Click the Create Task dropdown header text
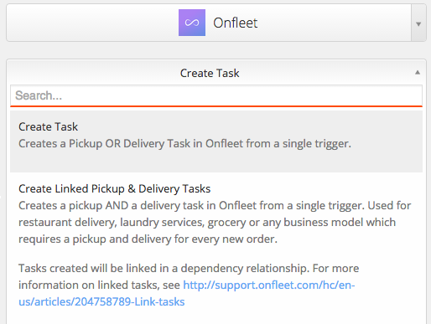 click(x=210, y=73)
